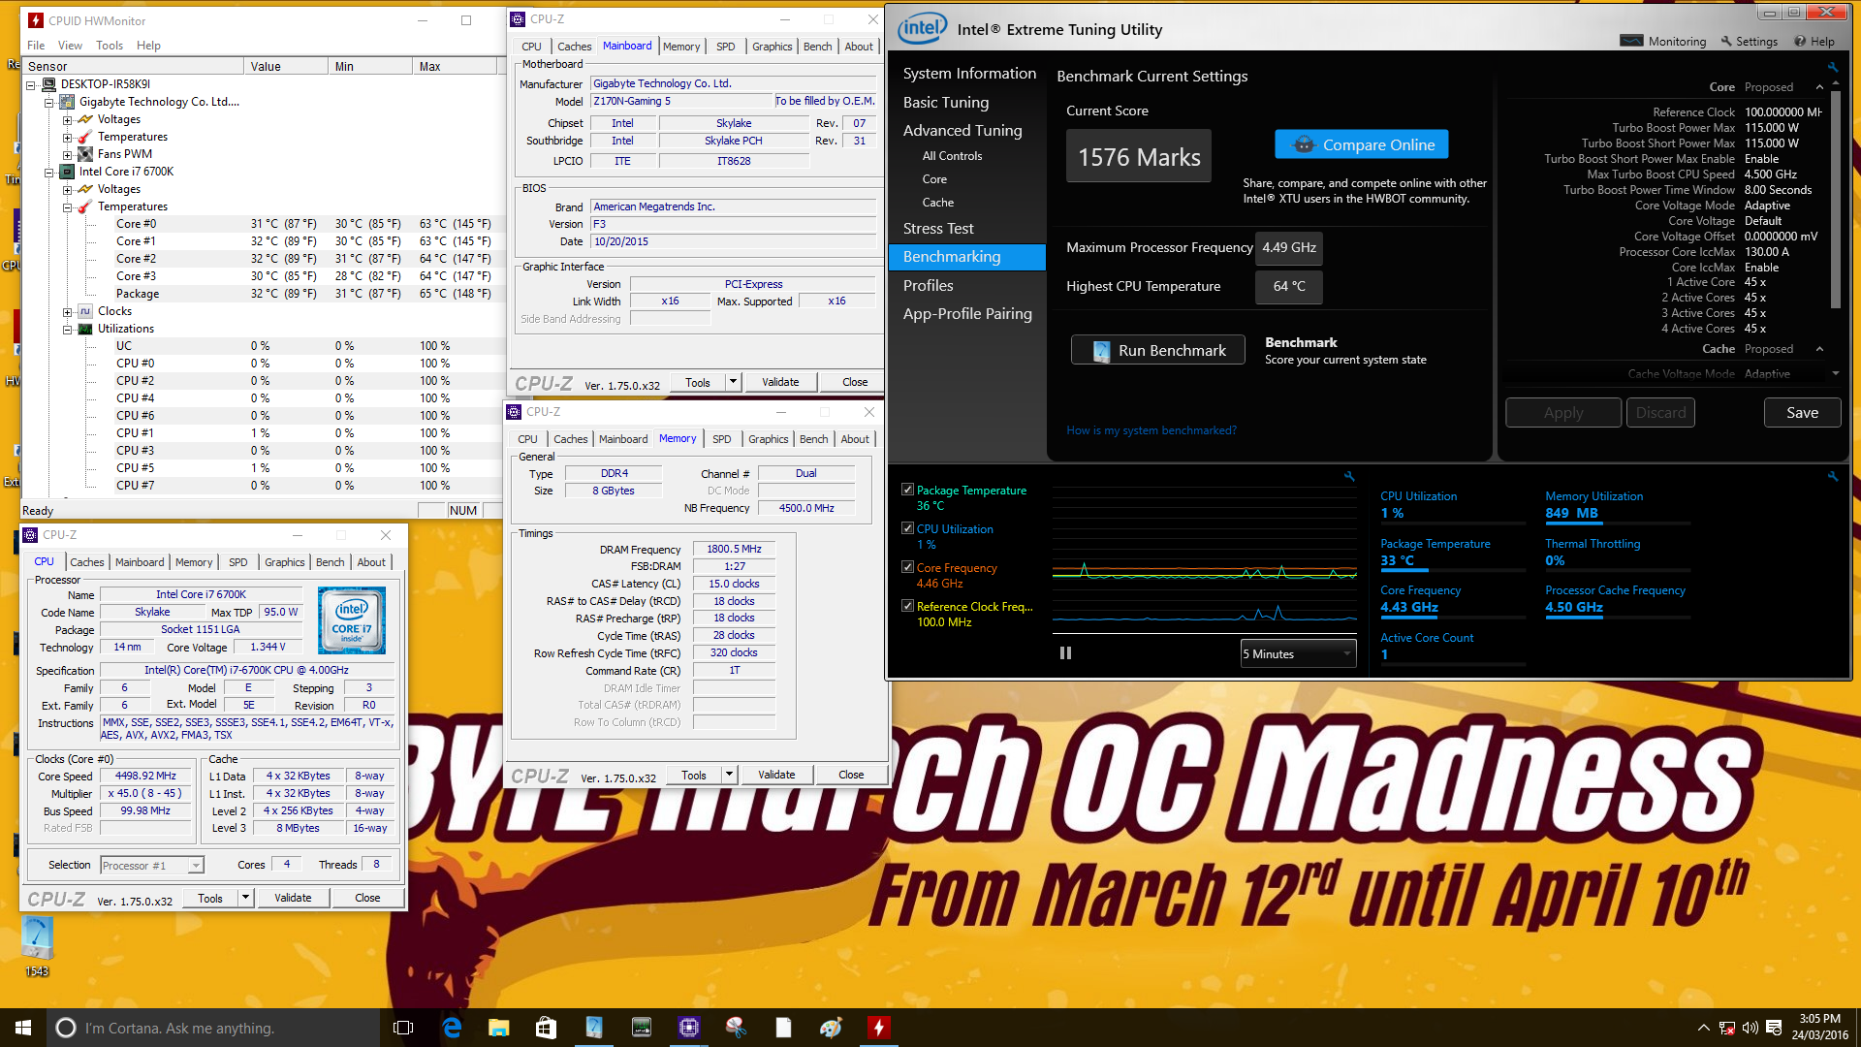The width and height of the screenshot is (1861, 1047).
Task: Click the Task View button on taskbar
Action: 403,1028
